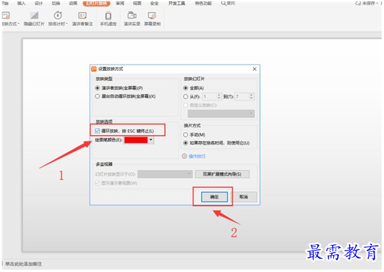The height and width of the screenshot is (272, 384).
Task: Open the pen color dropdown arrow
Action: pos(151,140)
